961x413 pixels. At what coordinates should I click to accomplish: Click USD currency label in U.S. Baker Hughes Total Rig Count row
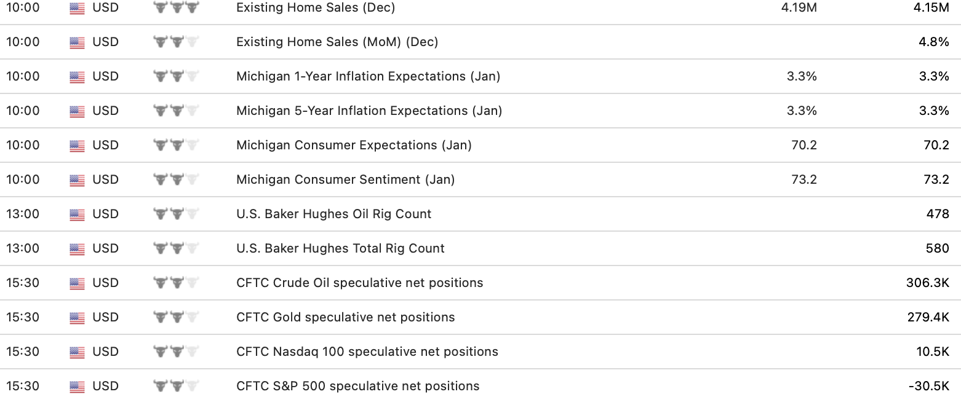click(105, 249)
